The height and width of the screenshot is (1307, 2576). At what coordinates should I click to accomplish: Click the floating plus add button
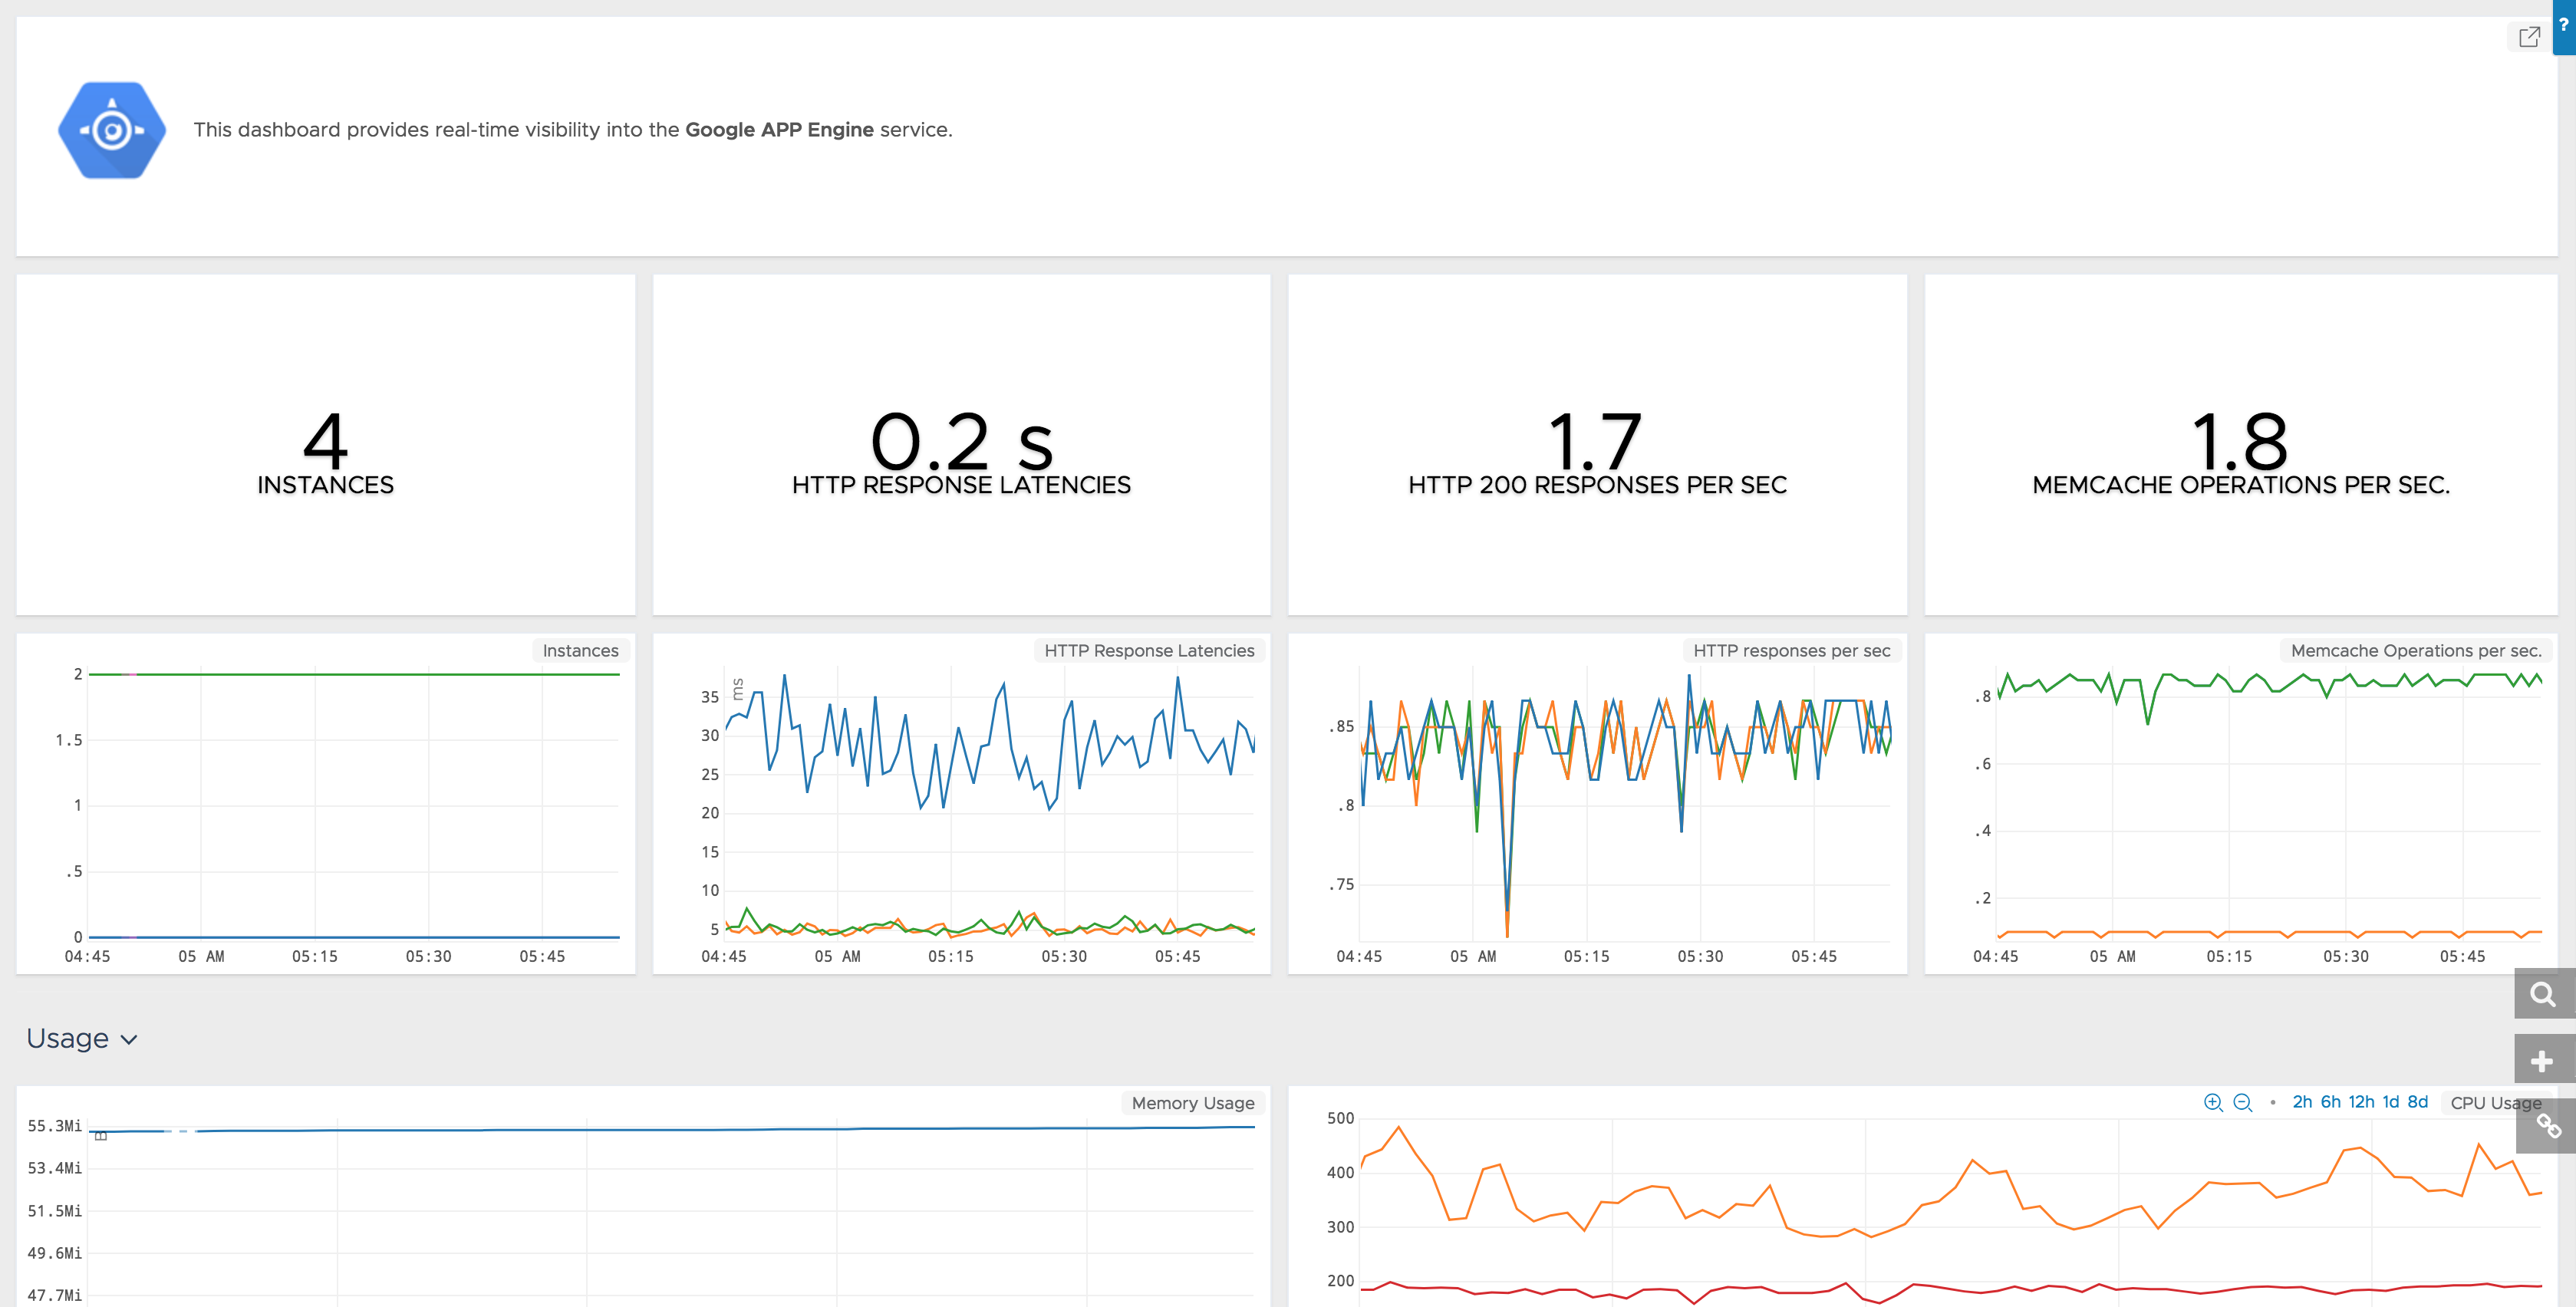[x=2542, y=1061]
